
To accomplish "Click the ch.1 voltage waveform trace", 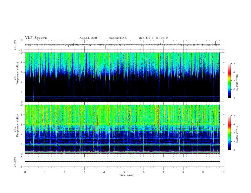I will (122, 45).
